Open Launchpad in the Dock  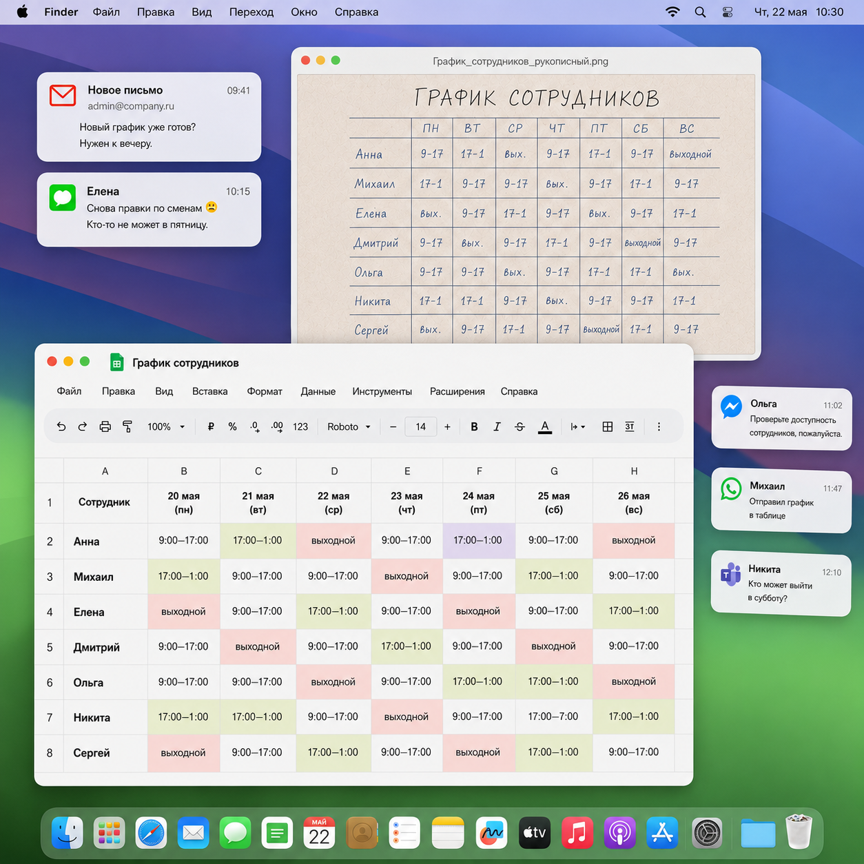point(110,833)
